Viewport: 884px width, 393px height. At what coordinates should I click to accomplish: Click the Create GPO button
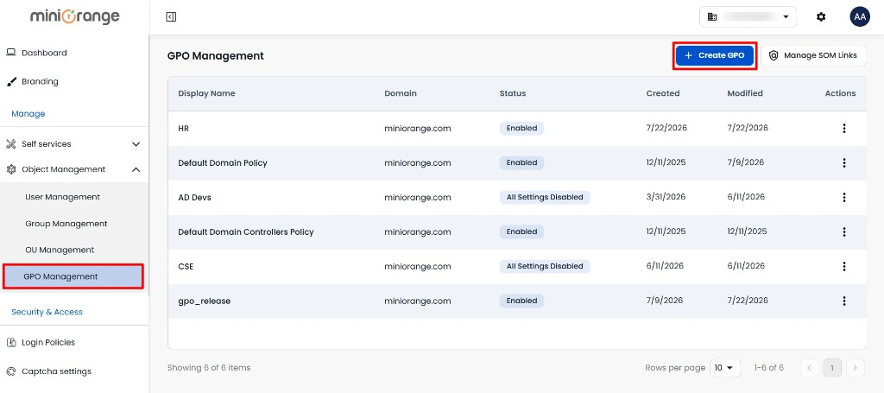[x=715, y=55]
